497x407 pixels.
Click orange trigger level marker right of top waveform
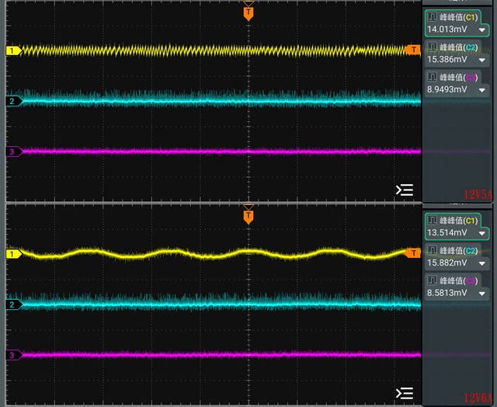coord(412,50)
